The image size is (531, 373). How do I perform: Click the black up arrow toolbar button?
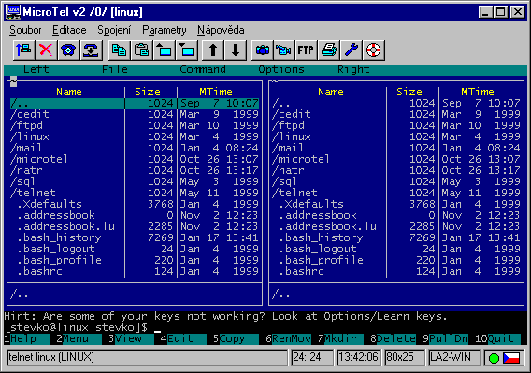pos(212,50)
